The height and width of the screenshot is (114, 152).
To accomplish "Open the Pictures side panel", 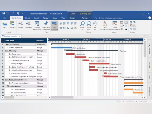I will click(x=149, y=65).
